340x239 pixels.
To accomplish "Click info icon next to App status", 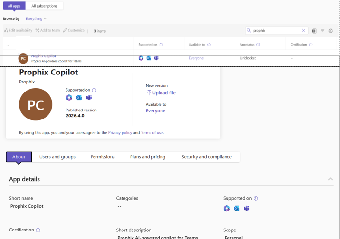I will click(x=258, y=45).
